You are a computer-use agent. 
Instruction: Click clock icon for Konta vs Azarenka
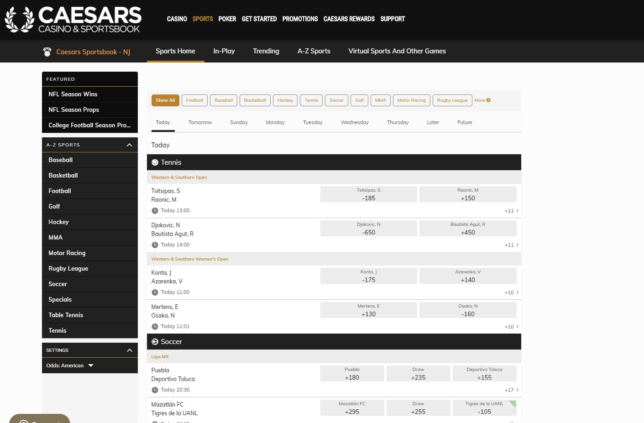coord(155,292)
